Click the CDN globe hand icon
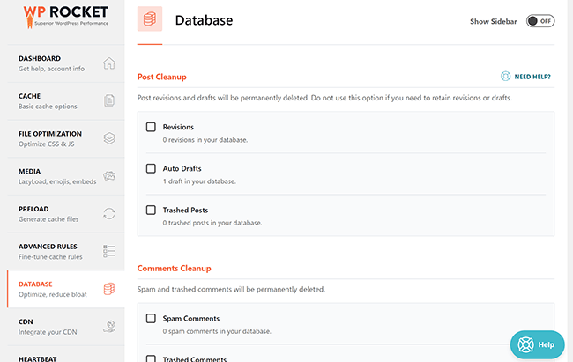The image size is (573, 362). point(109,326)
